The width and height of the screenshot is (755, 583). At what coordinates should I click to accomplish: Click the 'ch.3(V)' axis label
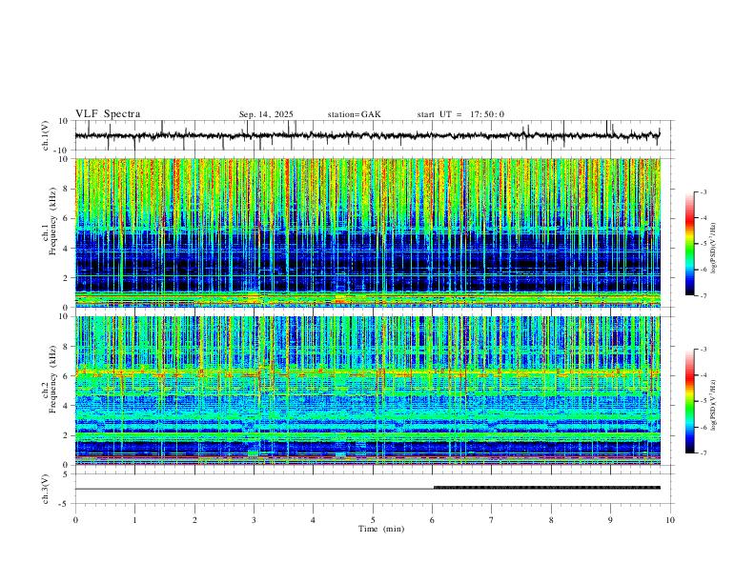coord(46,489)
